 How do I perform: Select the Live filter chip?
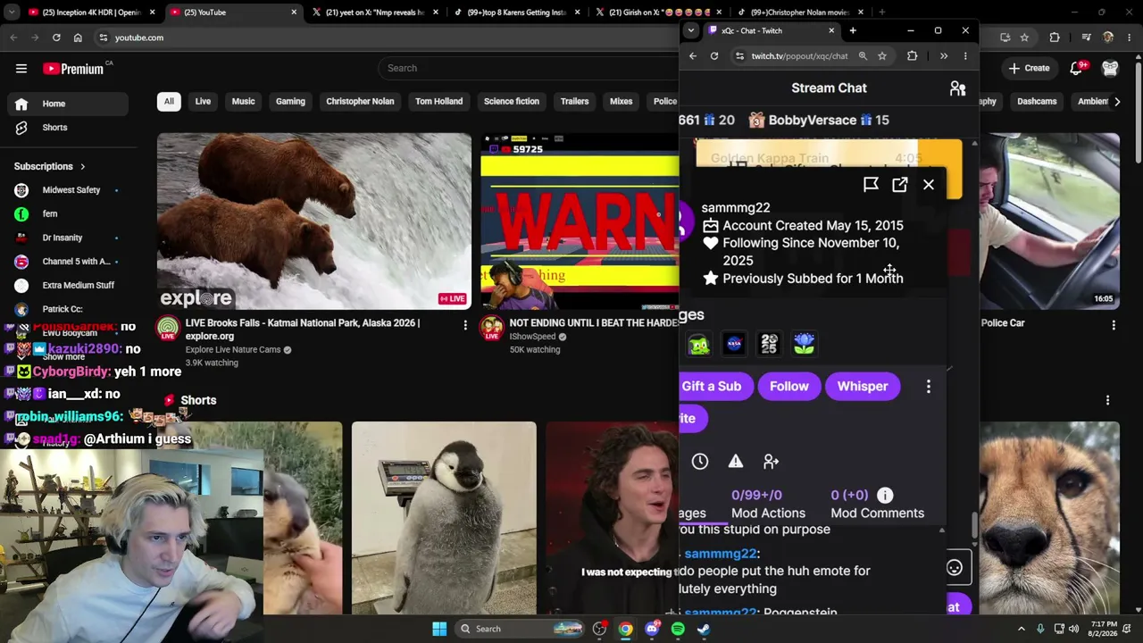(x=203, y=102)
